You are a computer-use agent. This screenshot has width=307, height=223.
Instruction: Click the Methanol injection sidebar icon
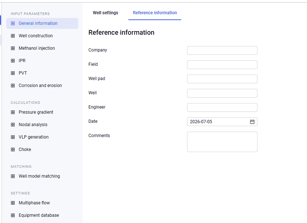point(13,48)
